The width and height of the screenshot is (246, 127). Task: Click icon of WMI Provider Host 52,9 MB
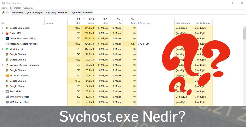point(7,97)
